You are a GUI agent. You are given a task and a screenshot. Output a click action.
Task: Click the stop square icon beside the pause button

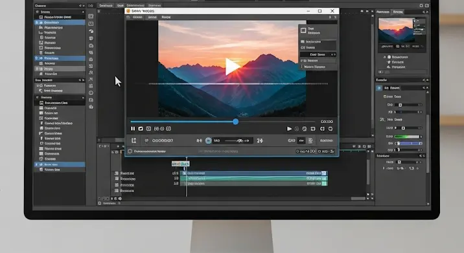[x=141, y=129]
